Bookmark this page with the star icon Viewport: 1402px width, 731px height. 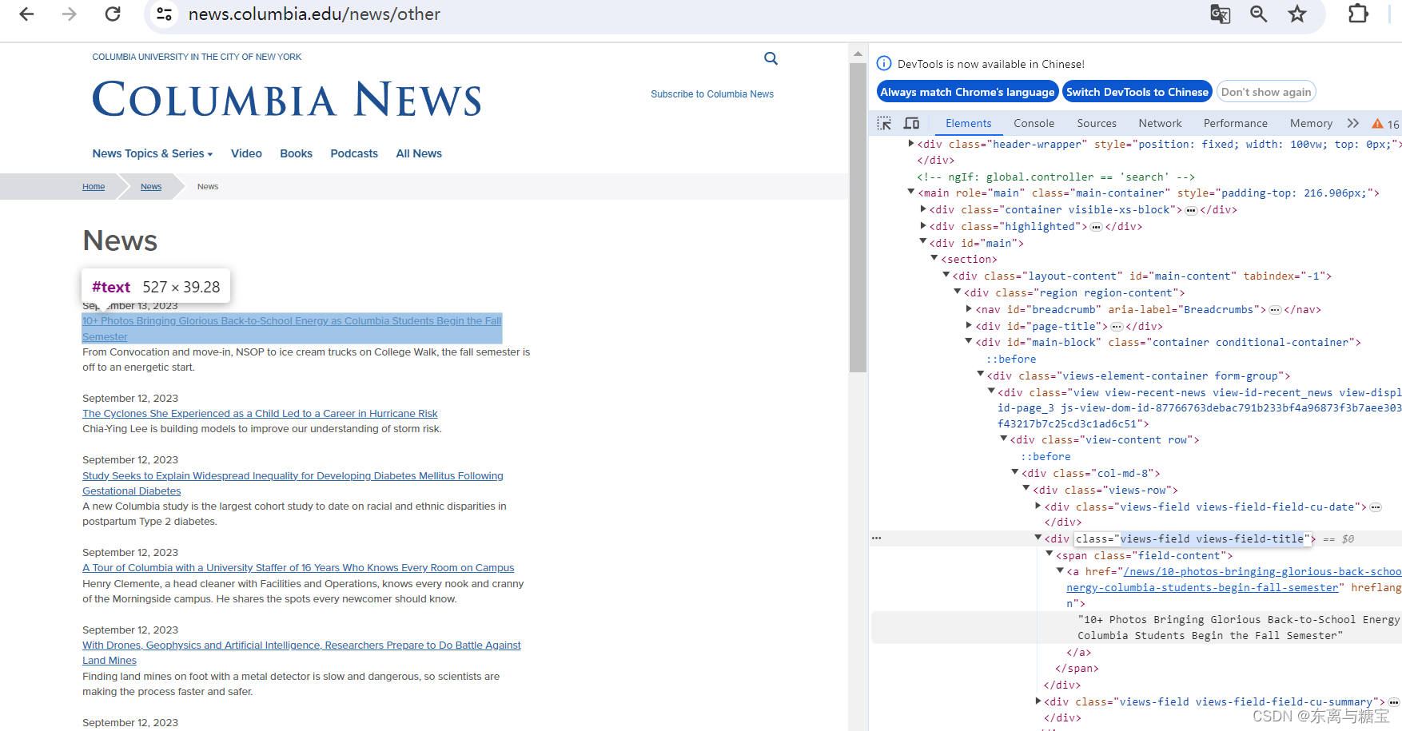coord(1297,14)
